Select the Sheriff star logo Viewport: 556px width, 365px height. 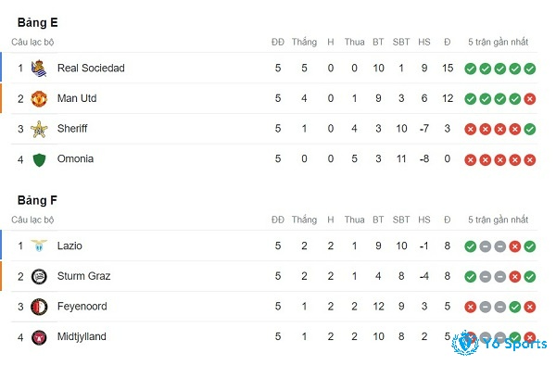39,129
